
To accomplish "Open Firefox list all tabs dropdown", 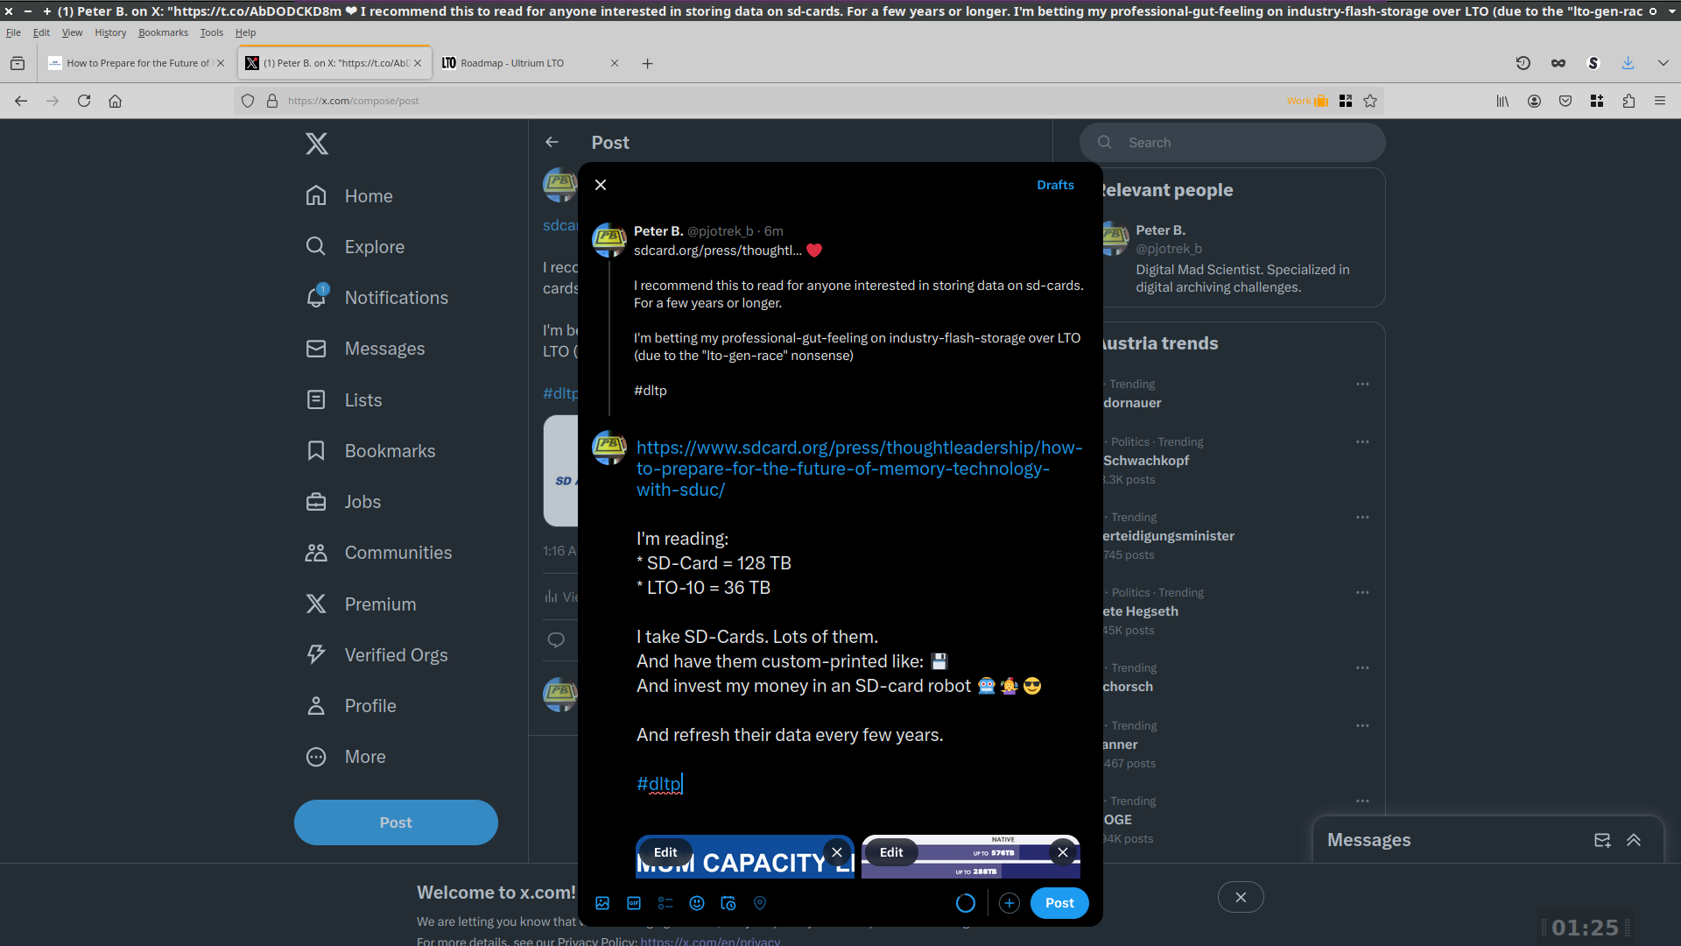I will (1663, 63).
